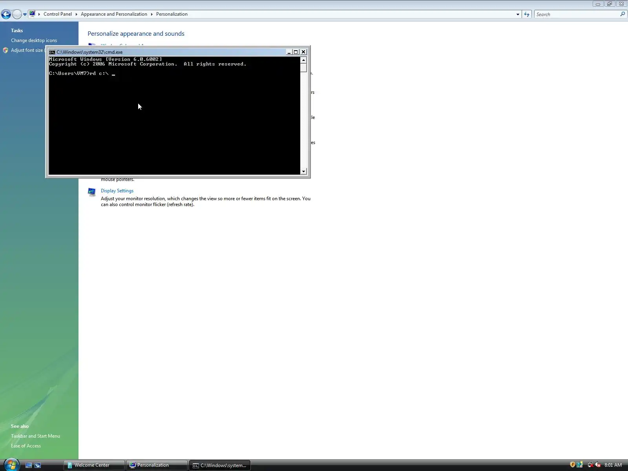Open Ease of Access link
This screenshot has width=628, height=471.
(26, 446)
